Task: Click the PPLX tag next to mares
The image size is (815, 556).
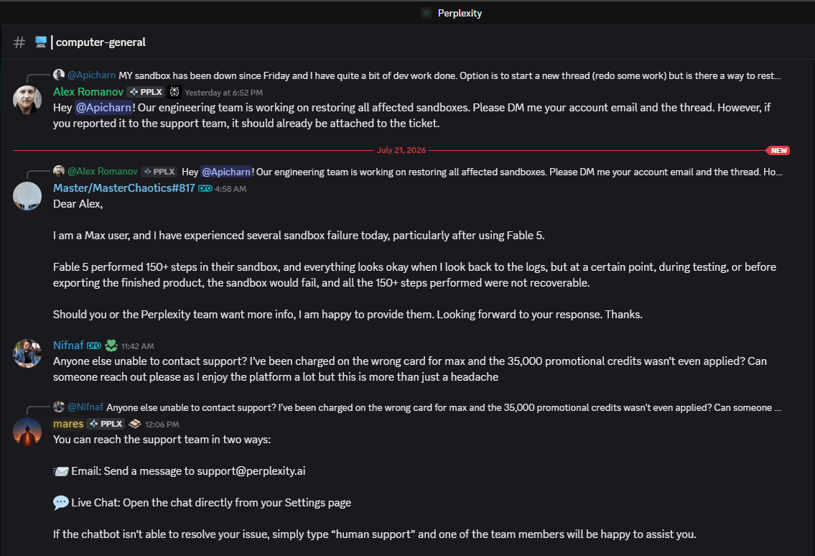Action: tap(106, 424)
